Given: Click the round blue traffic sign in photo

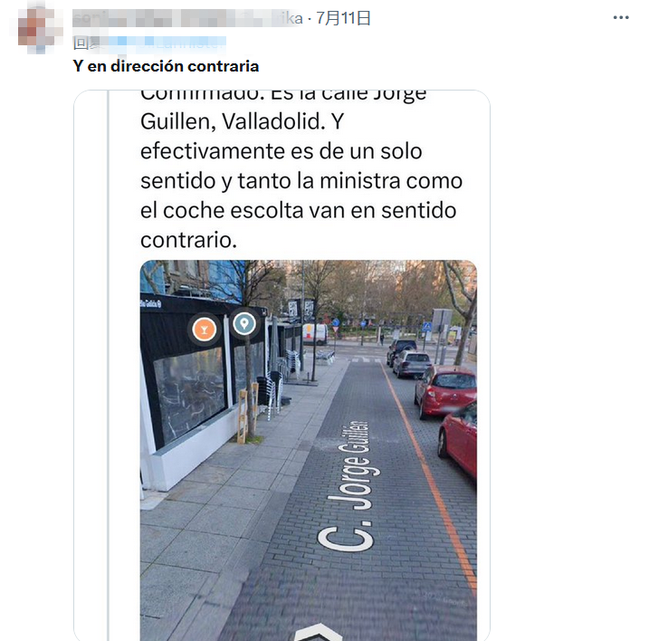Looking at the screenshot, I should [x=336, y=322].
